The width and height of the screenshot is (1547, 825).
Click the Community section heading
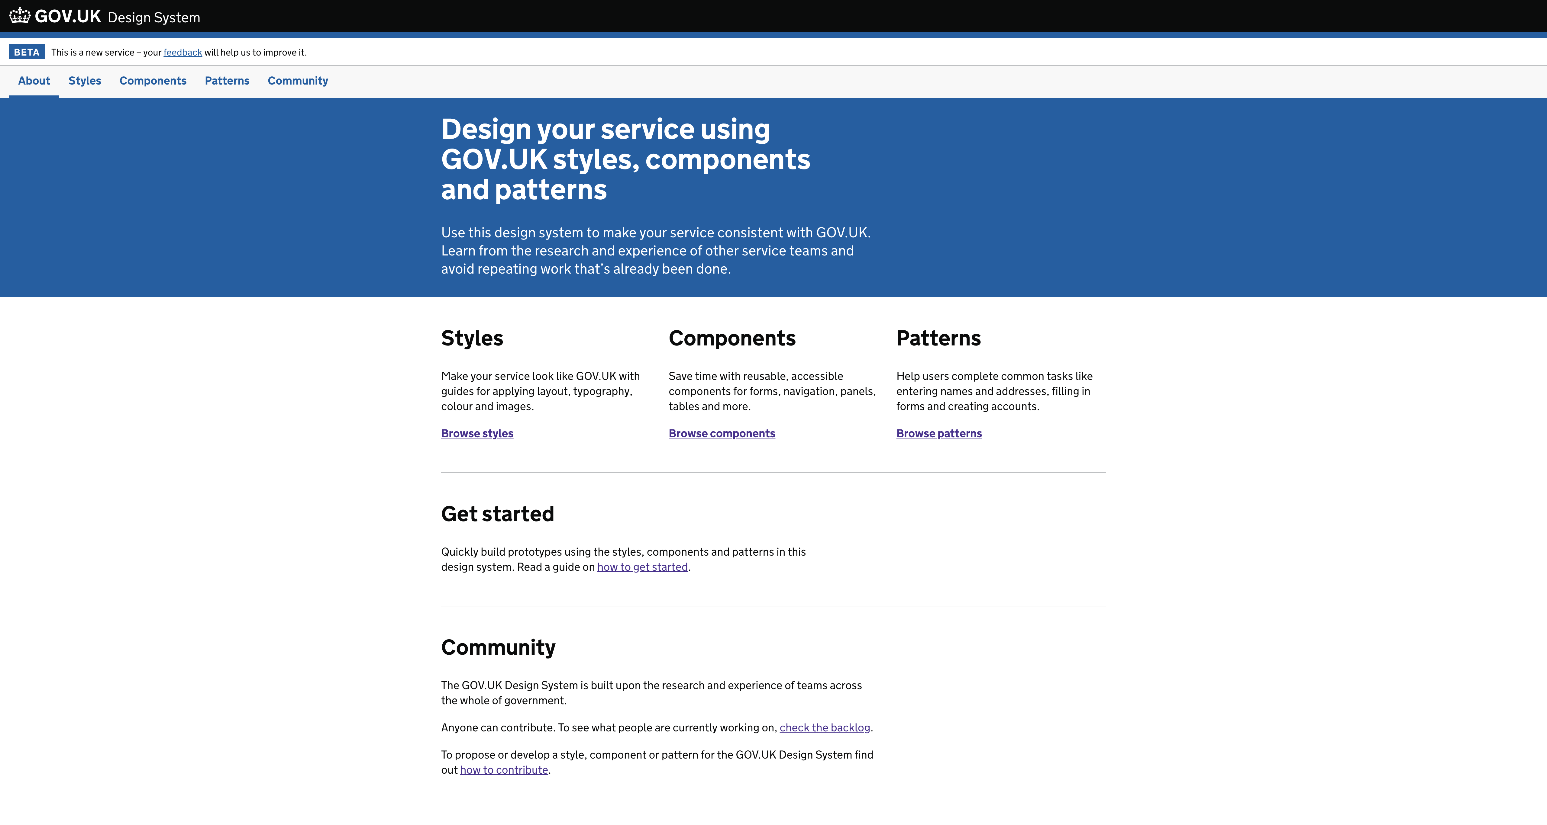[x=498, y=647]
